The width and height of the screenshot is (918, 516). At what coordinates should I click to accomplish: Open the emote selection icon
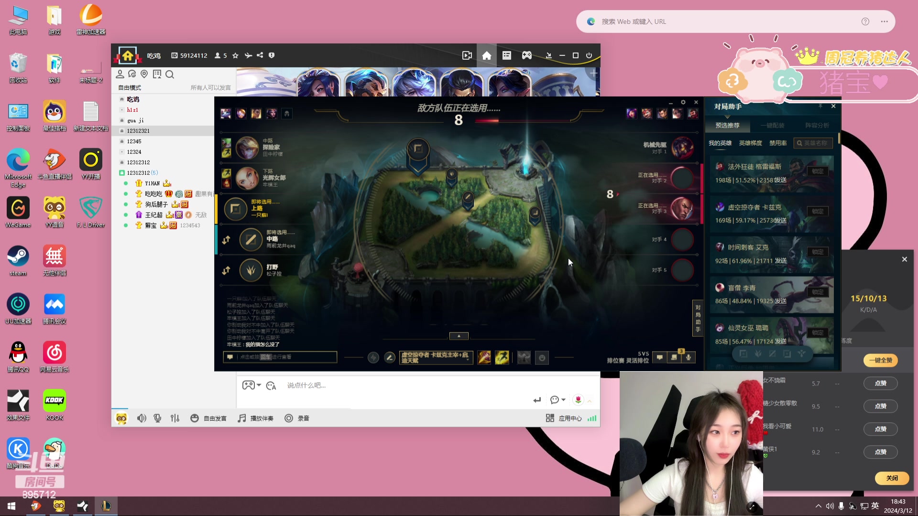point(542,357)
